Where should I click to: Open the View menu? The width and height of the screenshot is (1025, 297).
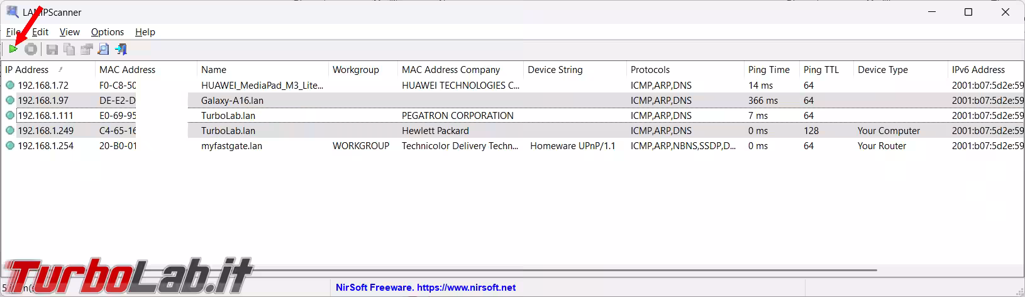pos(70,32)
